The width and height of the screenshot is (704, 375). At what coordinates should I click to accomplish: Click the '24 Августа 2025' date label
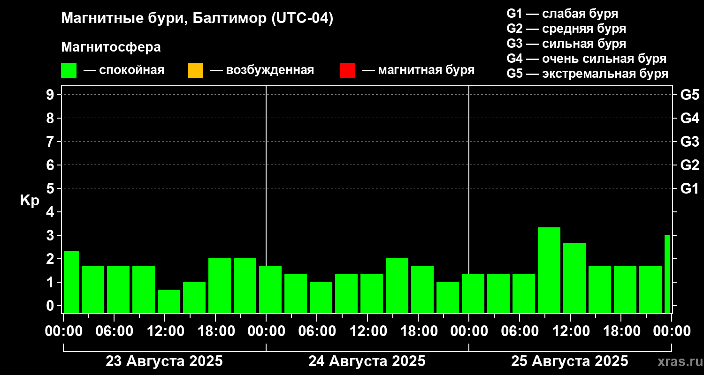point(367,361)
